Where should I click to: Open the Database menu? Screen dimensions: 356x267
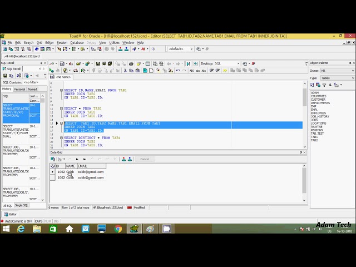pyautogui.click(x=77, y=43)
